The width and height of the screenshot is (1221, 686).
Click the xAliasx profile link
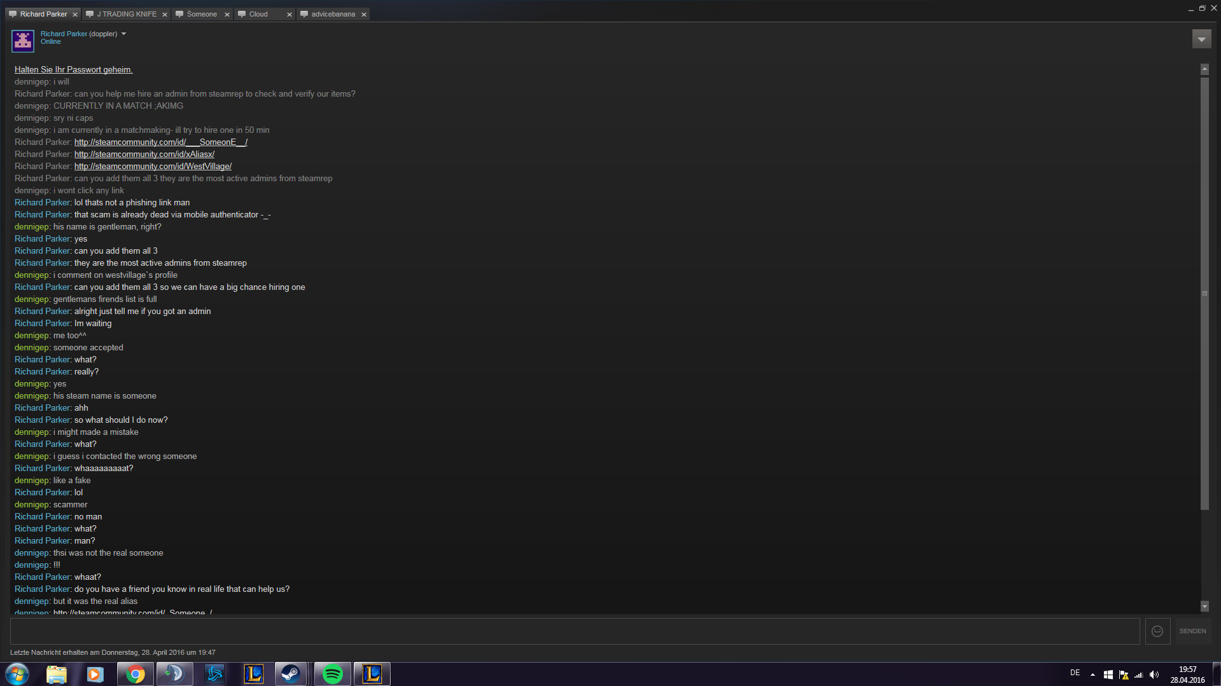click(x=144, y=154)
